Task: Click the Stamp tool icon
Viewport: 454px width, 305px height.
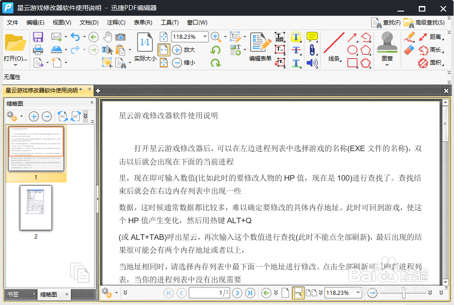Action: 387,42
